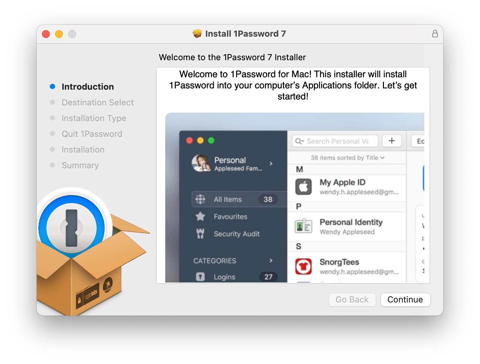Click the Go Back button
480x364 pixels.
352,300
